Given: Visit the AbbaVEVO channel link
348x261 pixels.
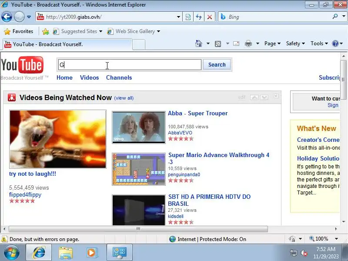Looking at the screenshot, I should [180, 133].
